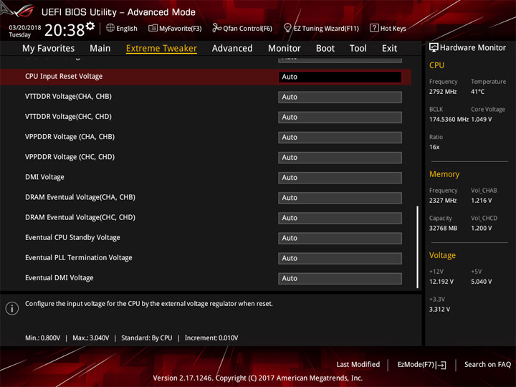Viewport: 516px width, 387px height.
Task: Click the globe language icon
Action: pyautogui.click(x=110, y=28)
